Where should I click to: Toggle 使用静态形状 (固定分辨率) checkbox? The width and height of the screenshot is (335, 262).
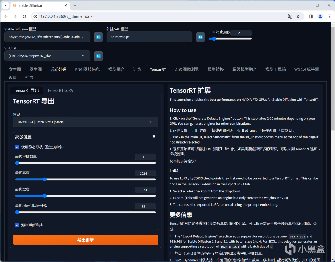coord(17,147)
